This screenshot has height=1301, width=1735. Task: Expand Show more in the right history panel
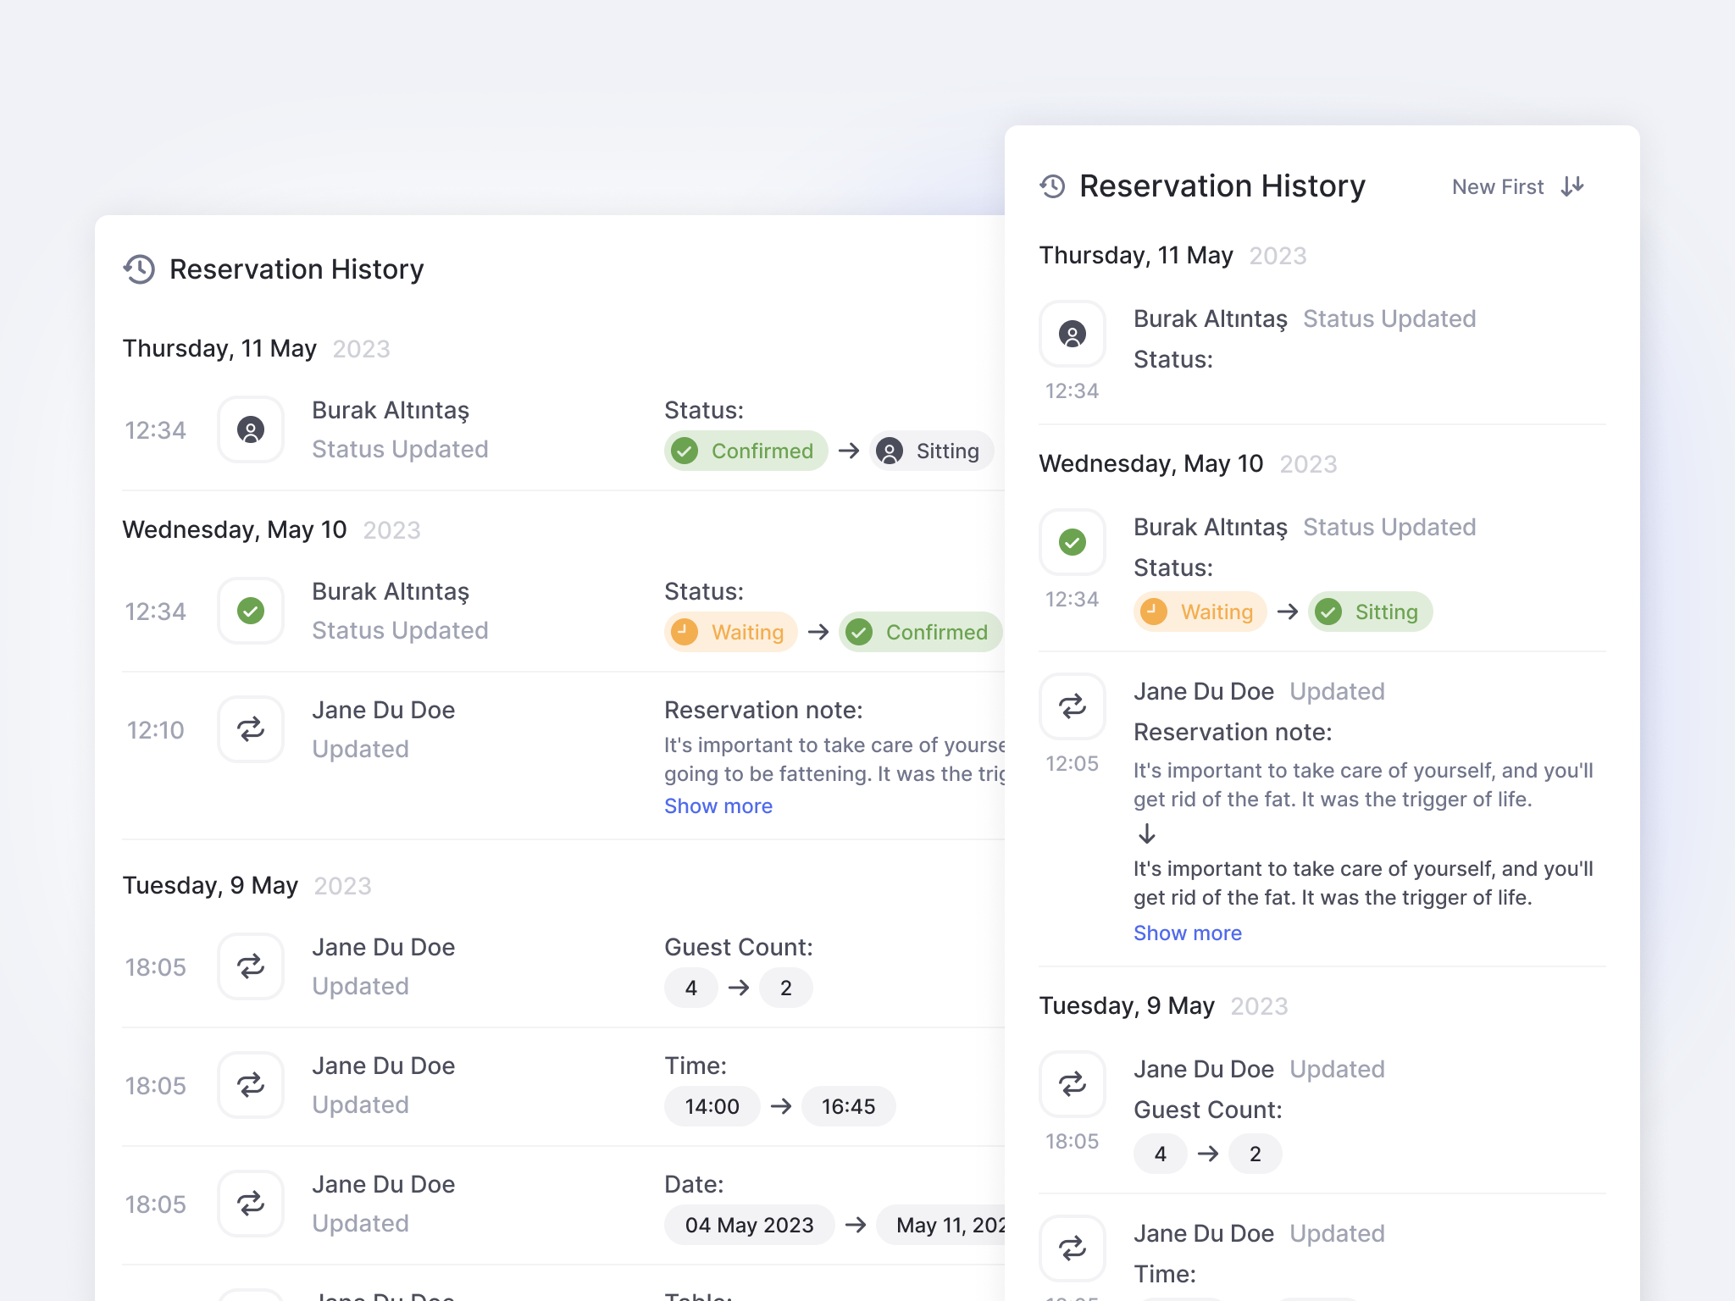[x=1187, y=933]
